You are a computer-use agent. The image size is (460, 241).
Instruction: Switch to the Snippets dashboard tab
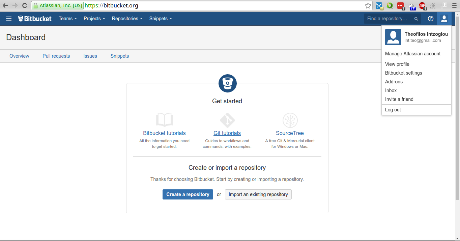pos(120,56)
